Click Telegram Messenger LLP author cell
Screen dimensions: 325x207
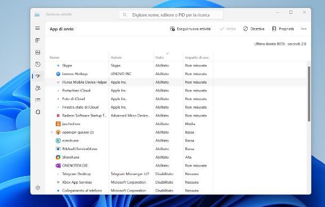coord(130,174)
